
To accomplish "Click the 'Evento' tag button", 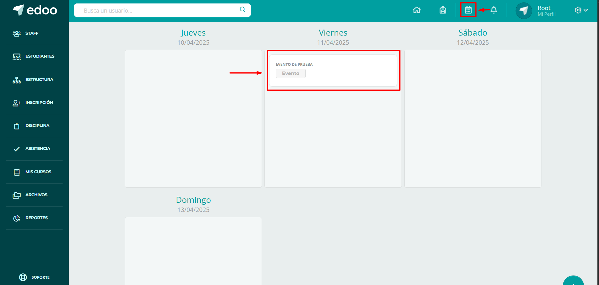I will tap(291, 73).
